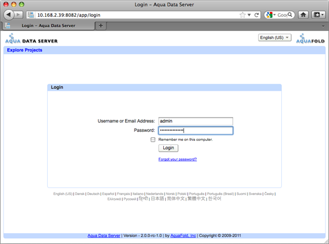Open the Explore Projects menu item
329x244 pixels.
[25, 50]
